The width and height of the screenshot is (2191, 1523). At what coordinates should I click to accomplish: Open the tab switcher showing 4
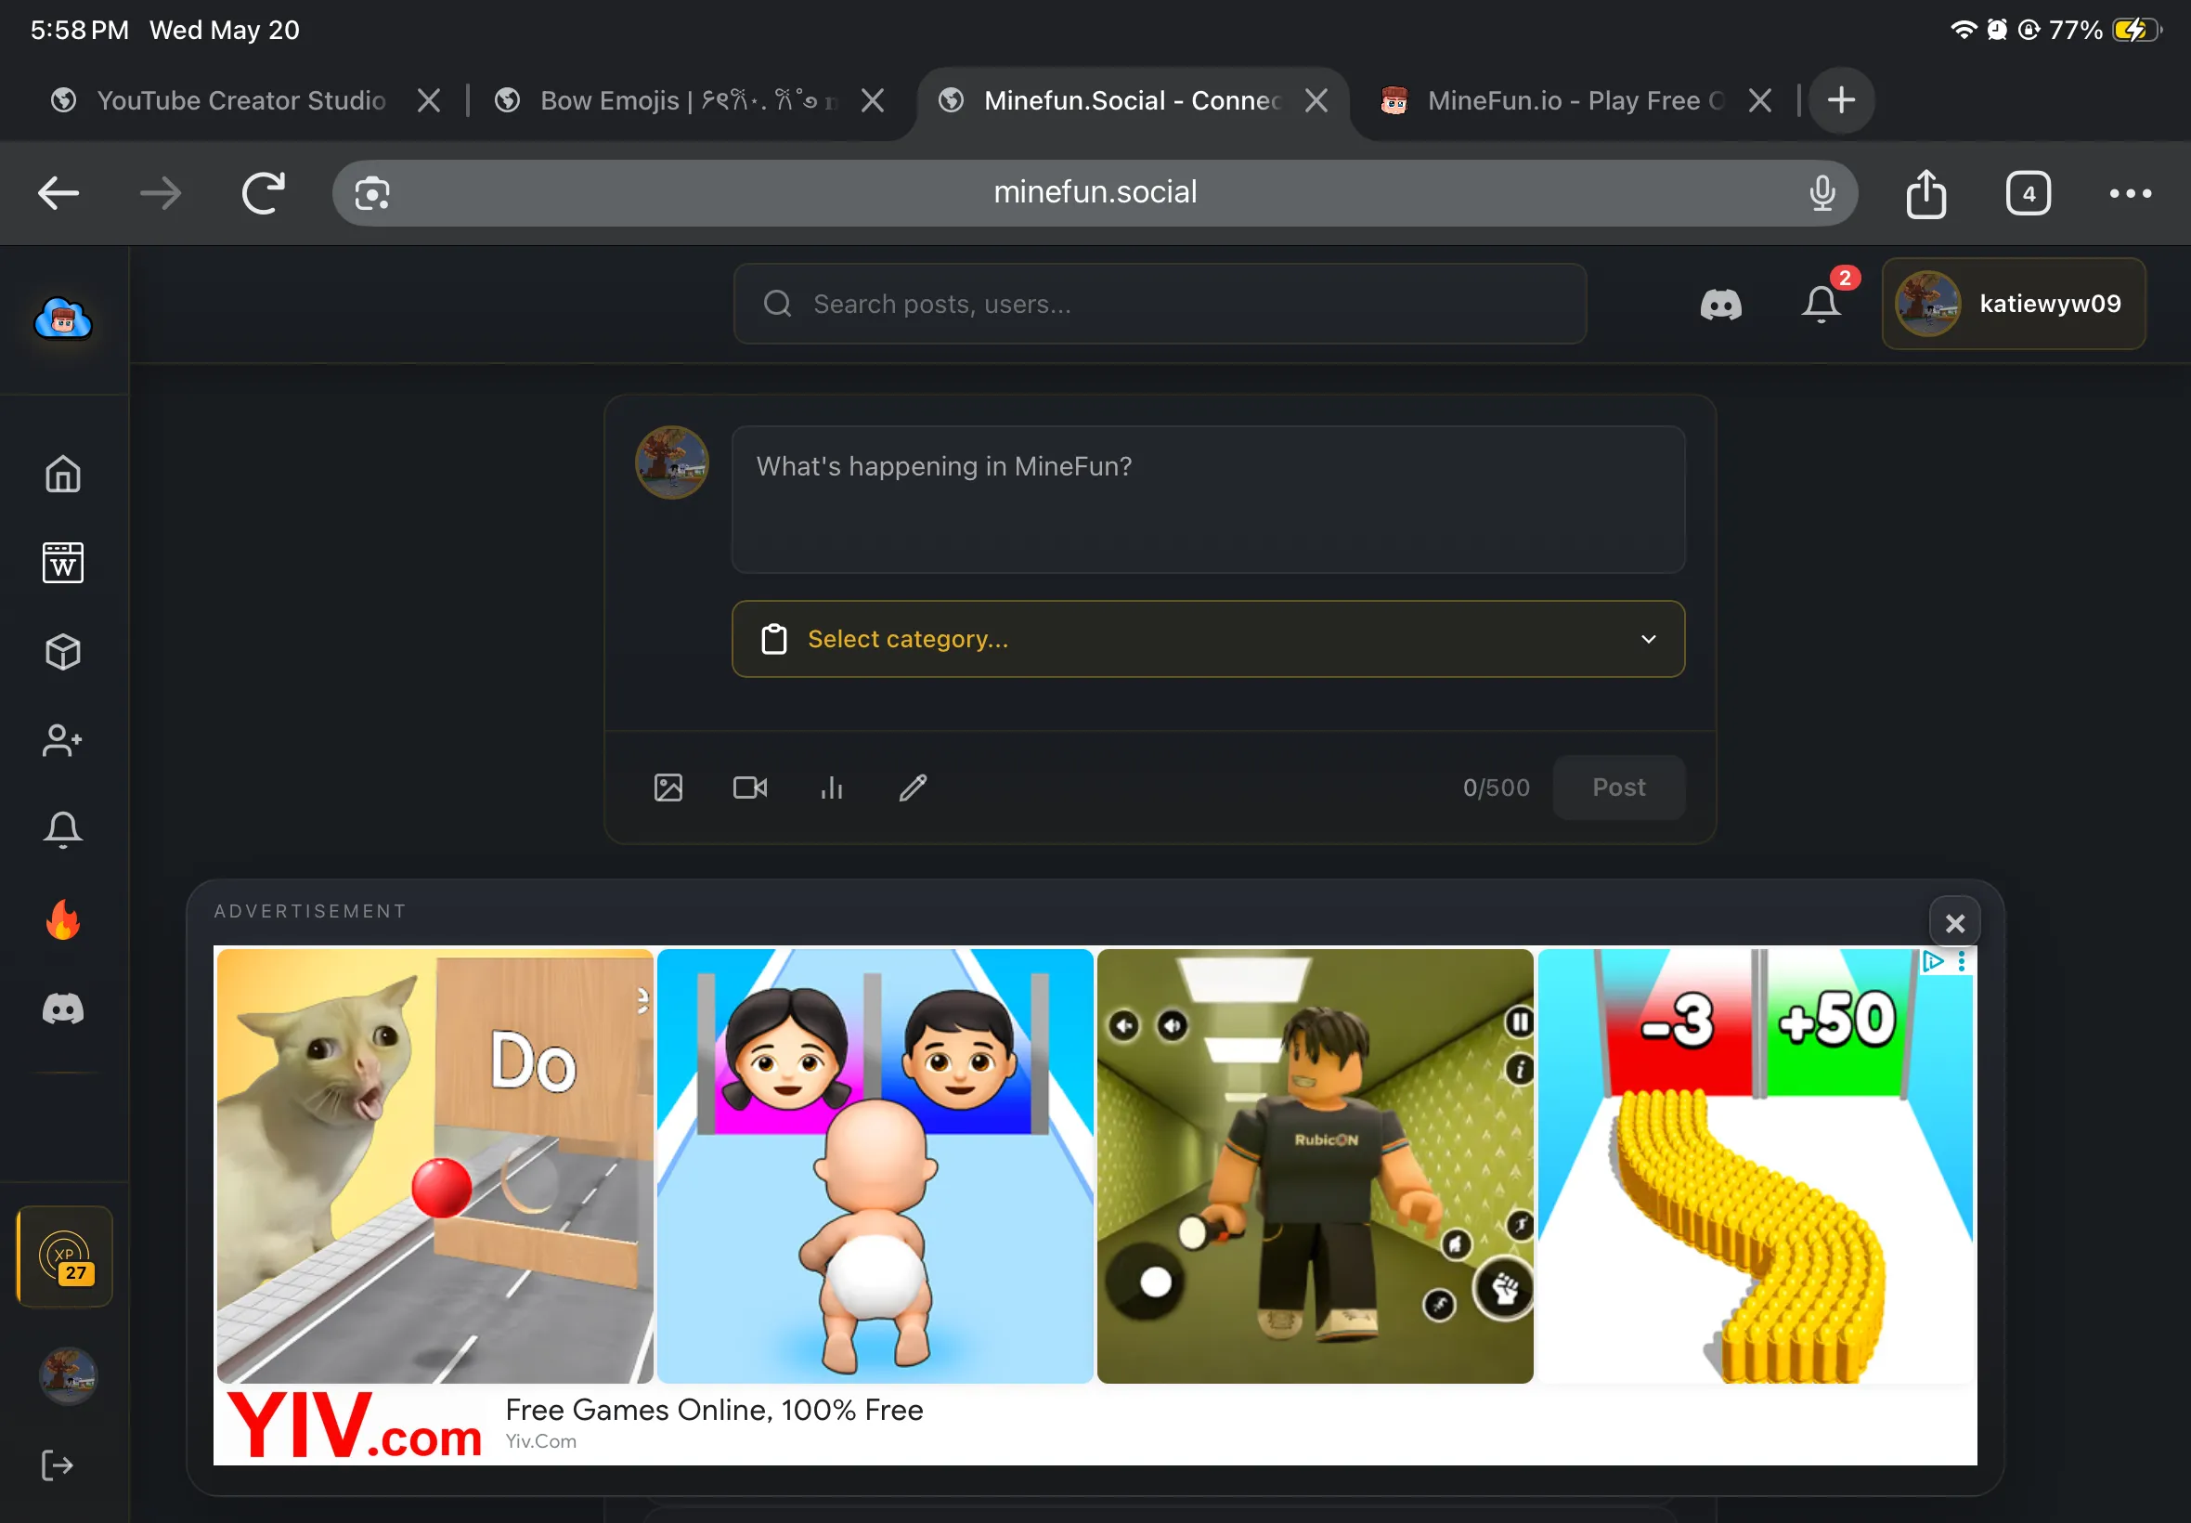pyautogui.click(x=2028, y=194)
